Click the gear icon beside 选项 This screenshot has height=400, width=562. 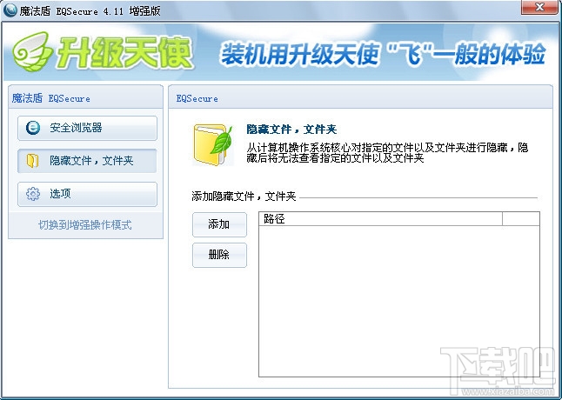pyautogui.click(x=33, y=194)
